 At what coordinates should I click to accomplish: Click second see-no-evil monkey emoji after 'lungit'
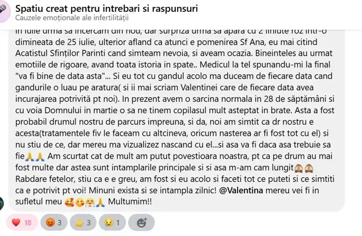pos(309,168)
